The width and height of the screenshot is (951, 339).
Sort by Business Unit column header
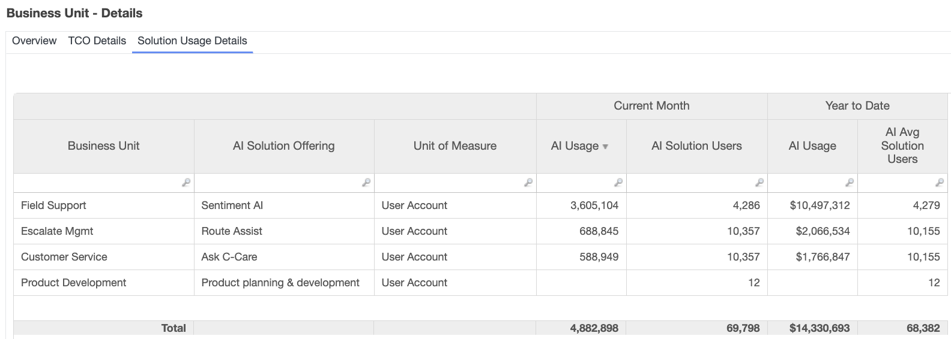click(103, 146)
